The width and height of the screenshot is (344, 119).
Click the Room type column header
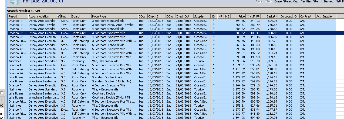point(114,17)
